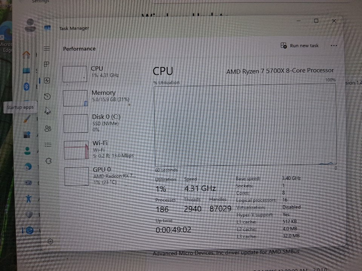Go to the Users page icon

click(x=48, y=129)
